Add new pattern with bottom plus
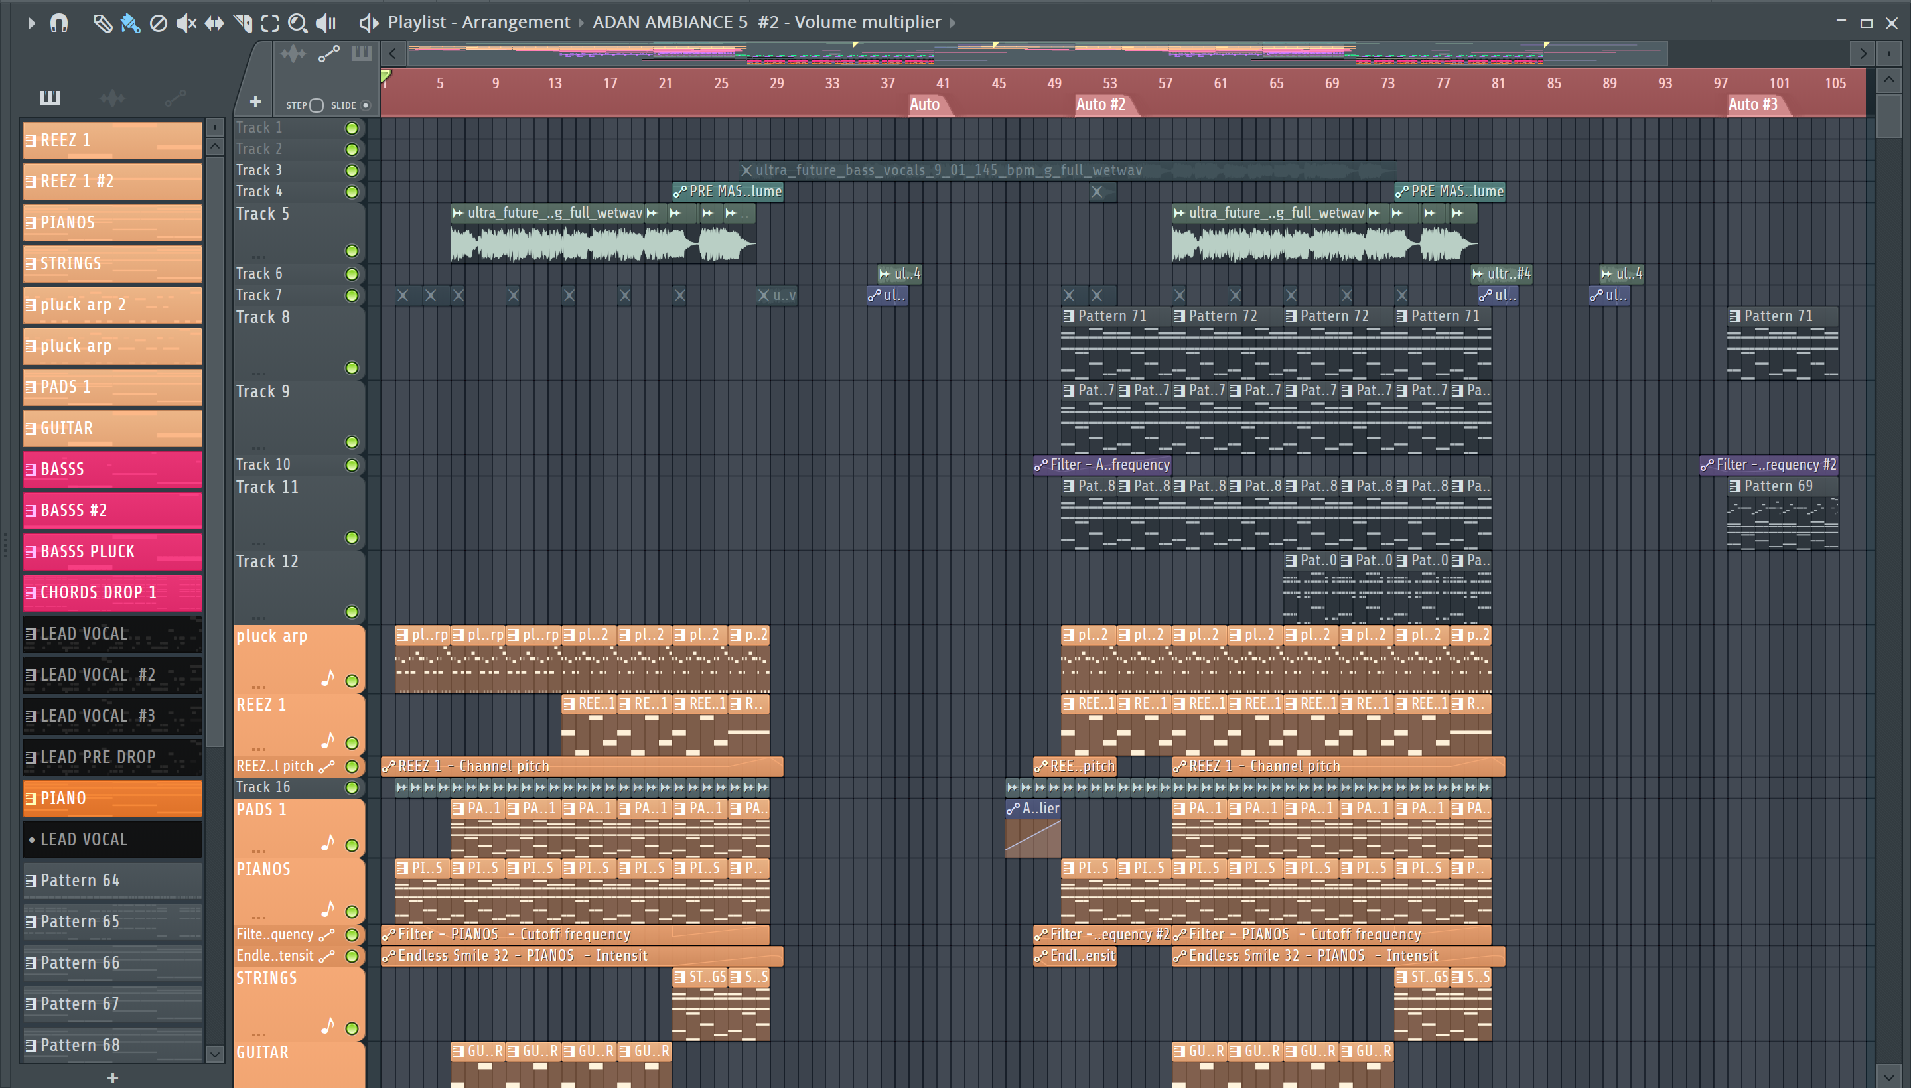1911x1088 pixels. pos(113,1077)
